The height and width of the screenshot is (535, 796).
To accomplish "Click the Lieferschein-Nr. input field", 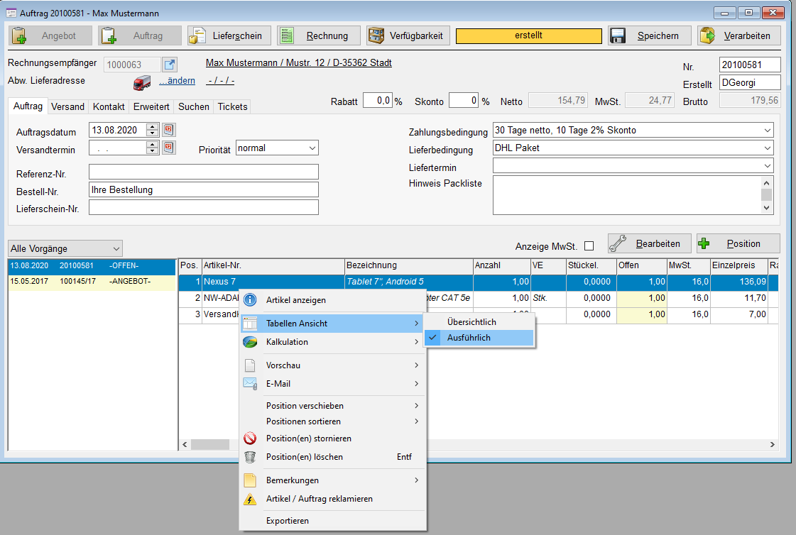I will pyautogui.click(x=204, y=207).
